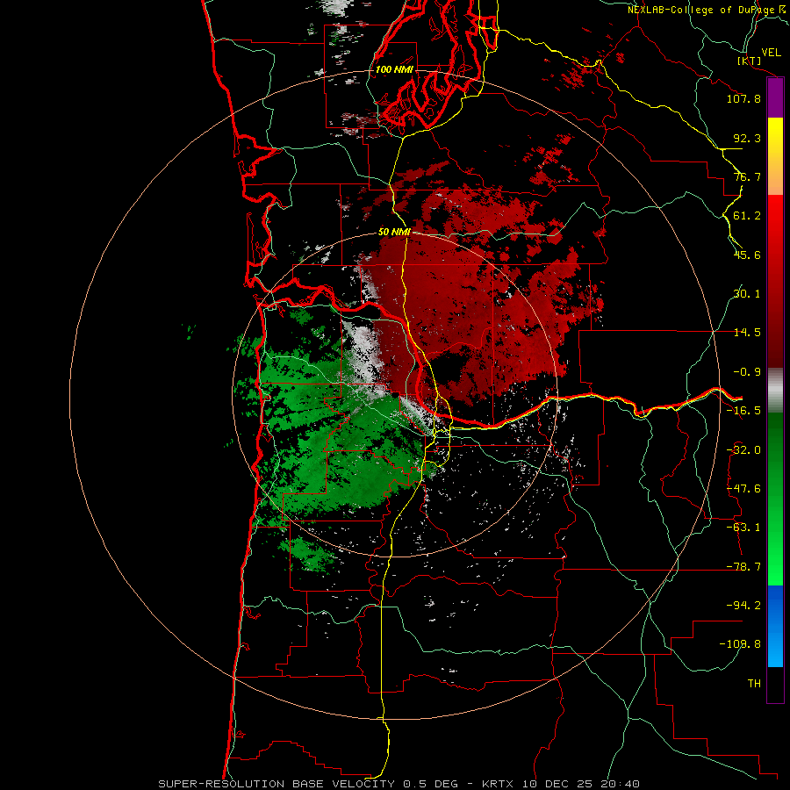
Task: Click the 30.1 legend value
Action: coord(747,294)
